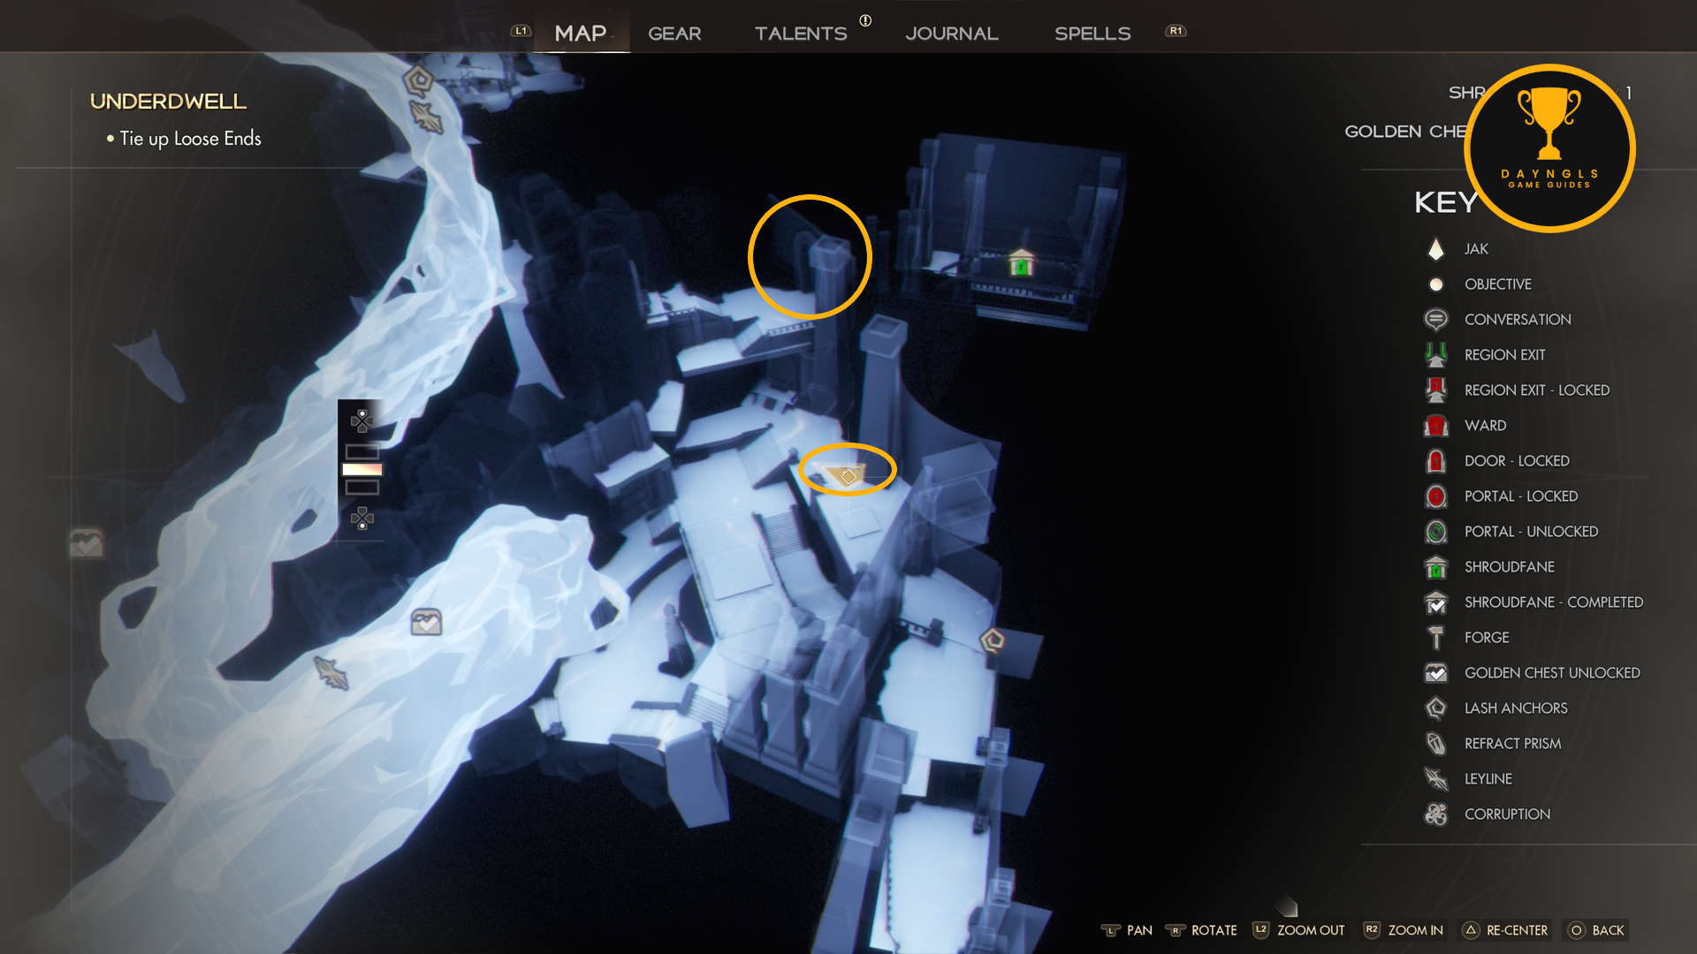Viewport: 1697px width, 954px height.
Task: Select the Golden Chest Unlocked icon on the river
Action: pos(426,622)
